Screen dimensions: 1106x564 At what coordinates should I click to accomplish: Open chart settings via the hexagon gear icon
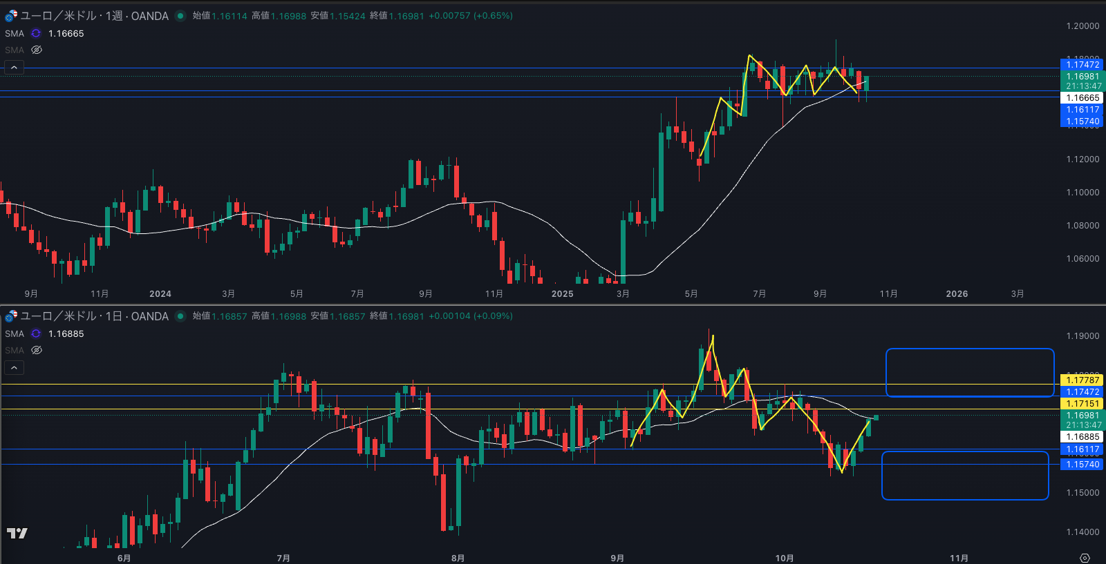[x=1085, y=558]
